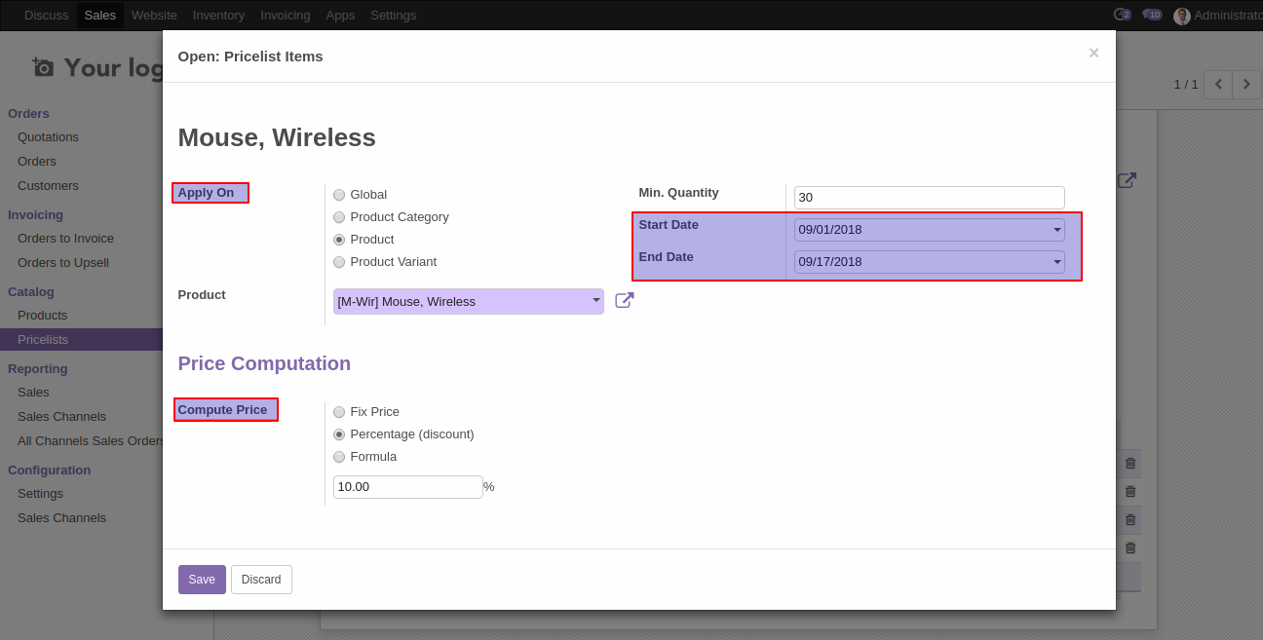The height and width of the screenshot is (640, 1263).
Task: Close the Pricelist Items dialog
Action: coord(1093,54)
